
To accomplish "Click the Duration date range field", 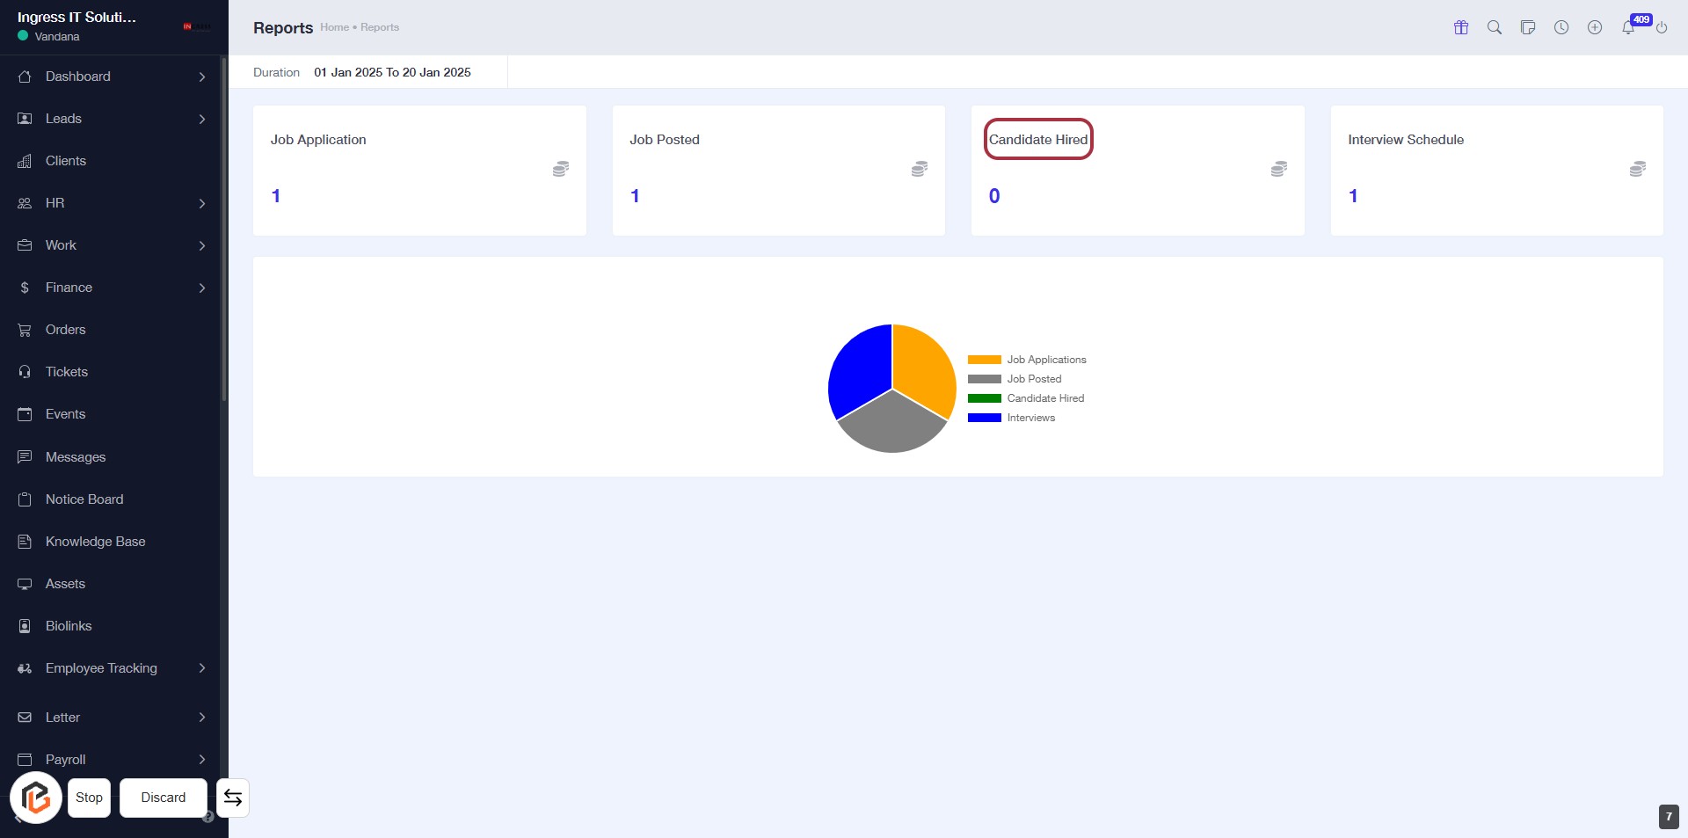I will [392, 72].
